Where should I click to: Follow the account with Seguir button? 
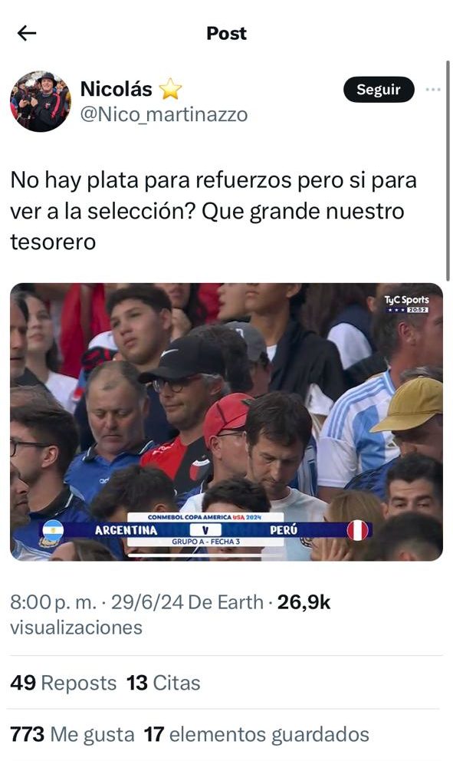pyautogui.click(x=379, y=89)
